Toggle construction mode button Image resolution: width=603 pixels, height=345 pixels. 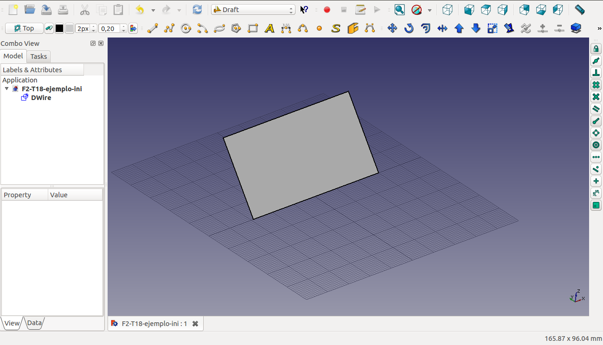coord(49,29)
